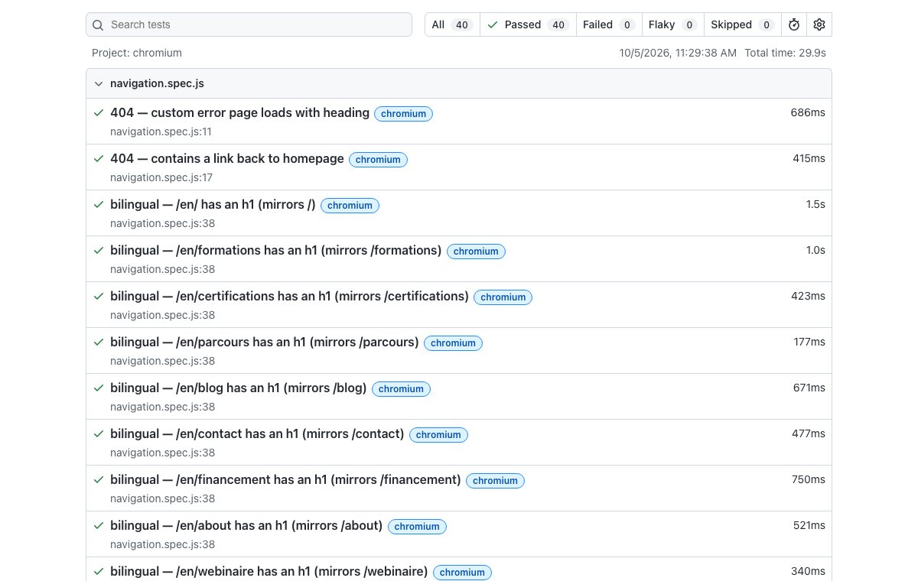The width and height of the screenshot is (918, 581).
Task: Click chromium tag on the /en/contact test
Action: (x=438, y=434)
